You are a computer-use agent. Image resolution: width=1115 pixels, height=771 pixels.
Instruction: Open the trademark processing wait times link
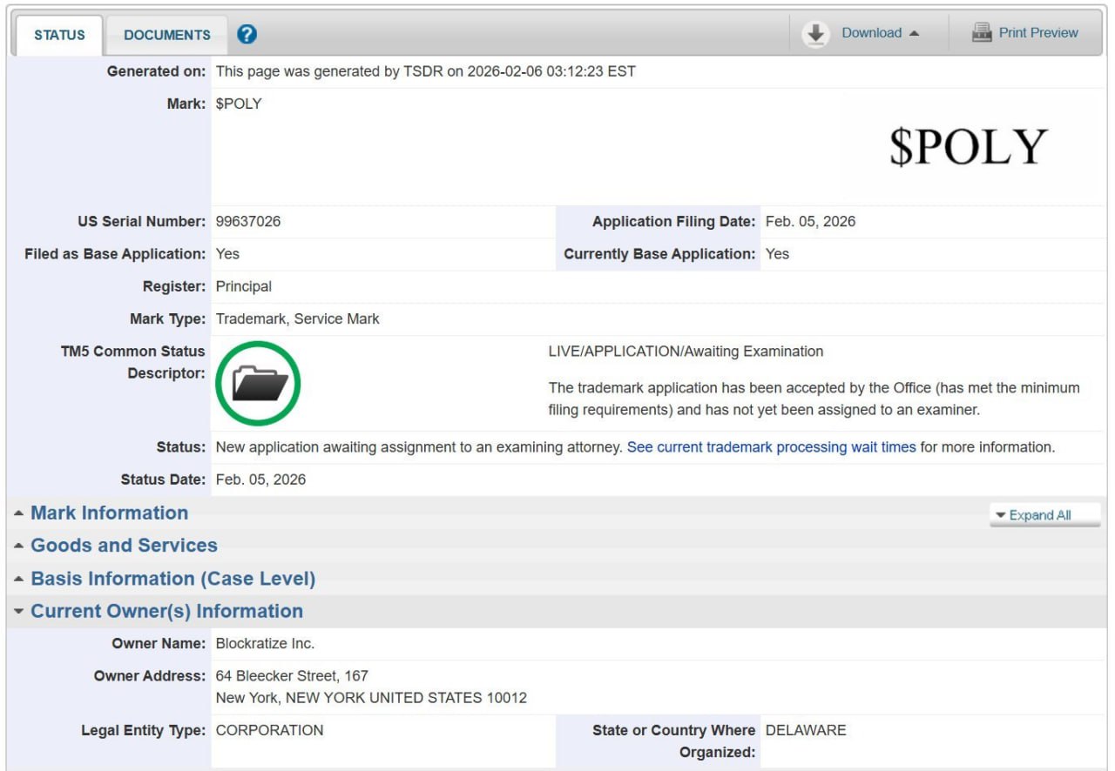coord(771,447)
